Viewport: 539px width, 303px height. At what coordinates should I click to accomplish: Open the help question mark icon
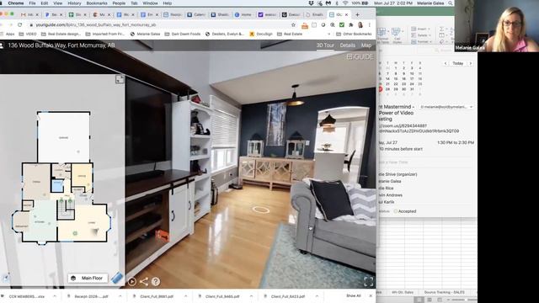click(x=156, y=282)
